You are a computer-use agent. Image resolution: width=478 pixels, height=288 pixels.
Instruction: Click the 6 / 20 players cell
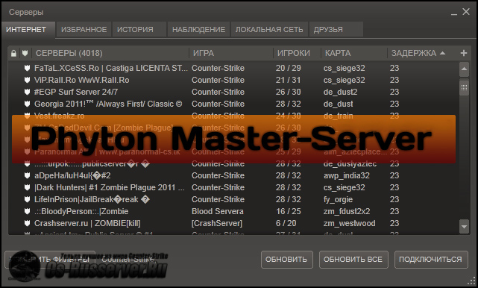pyautogui.click(x=286, y=223)
